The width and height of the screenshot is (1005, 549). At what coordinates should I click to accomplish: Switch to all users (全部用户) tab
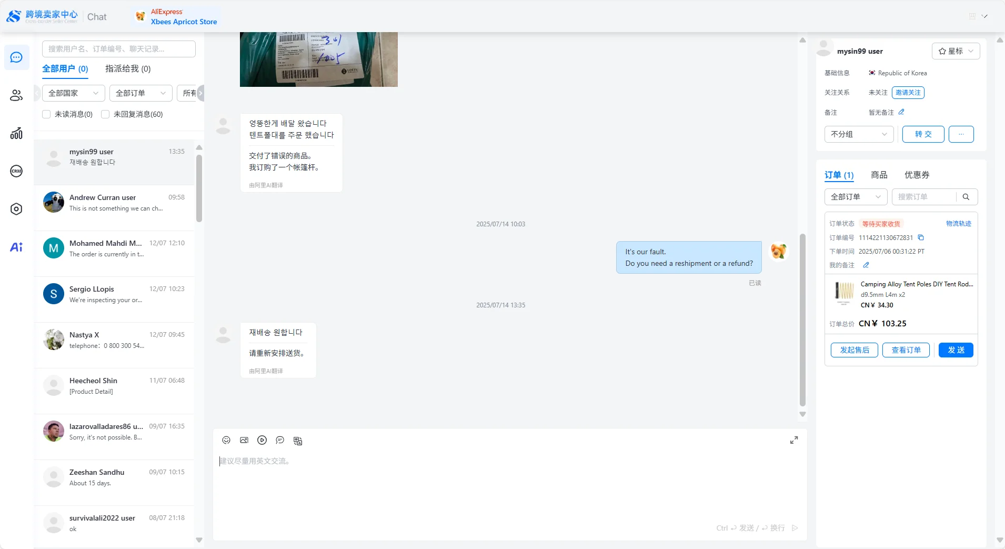(65, 69)
